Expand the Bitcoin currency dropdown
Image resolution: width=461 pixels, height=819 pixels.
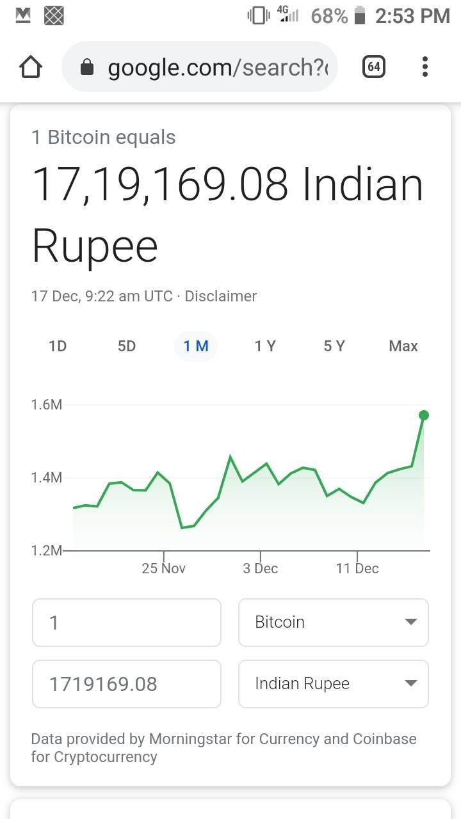point(334,623)
